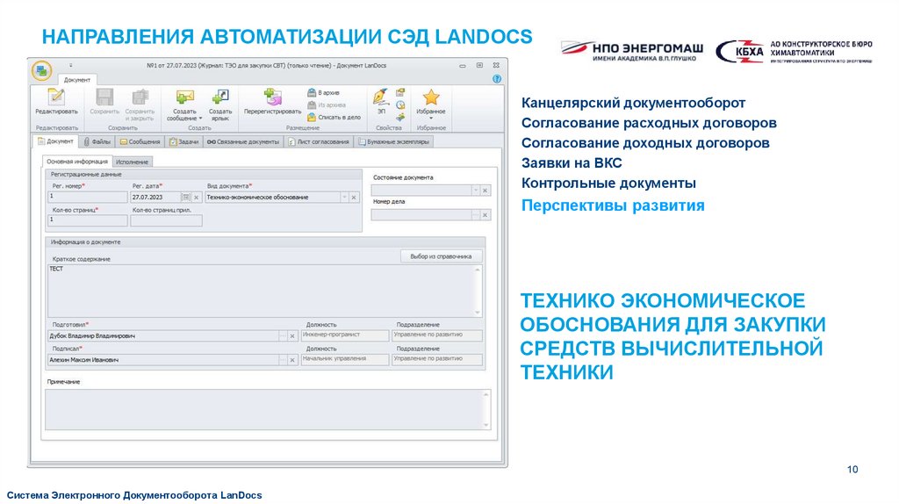Click the Рег. номер input field
Screen dimensions: 899x504
click(88, 197)
